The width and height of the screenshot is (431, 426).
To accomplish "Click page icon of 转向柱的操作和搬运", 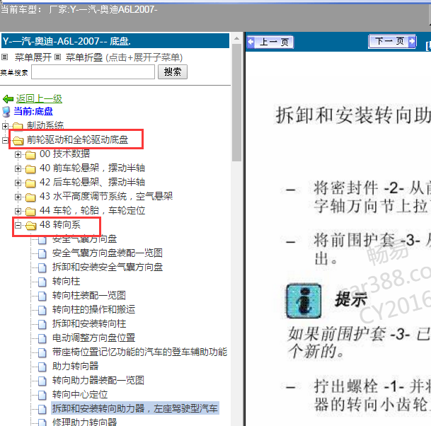I will pyautogui.click(x=42, y=310).
